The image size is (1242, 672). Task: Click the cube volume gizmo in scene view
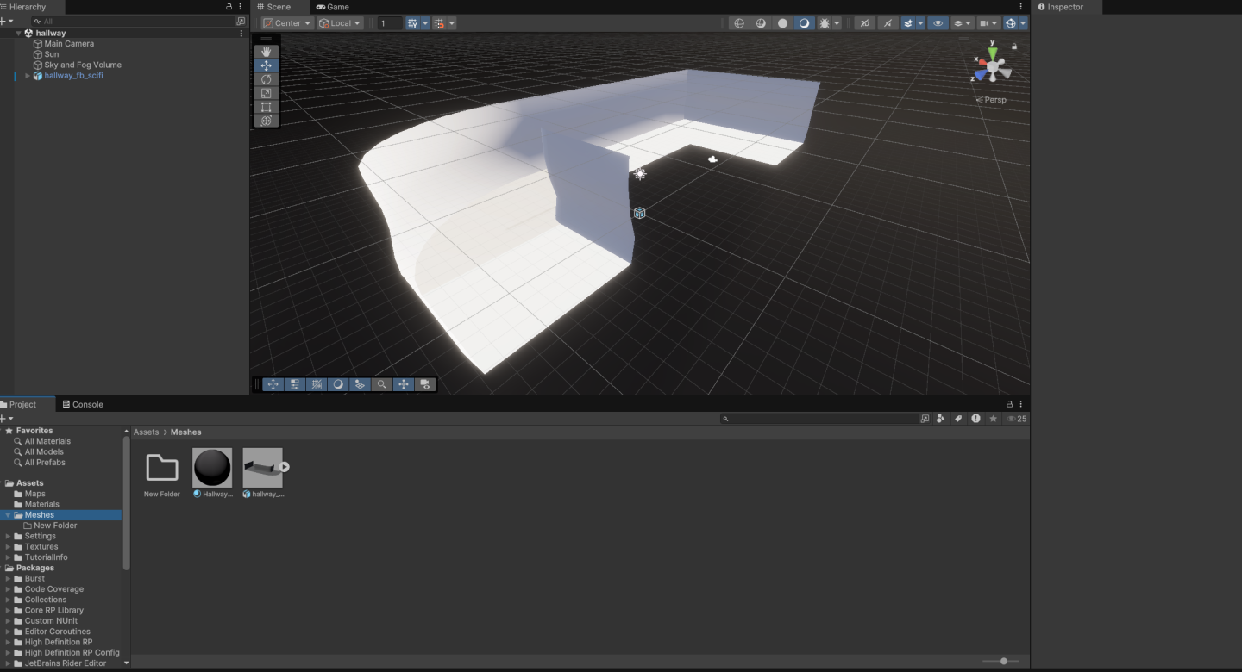pyautogui.click(x=639, y=213)
